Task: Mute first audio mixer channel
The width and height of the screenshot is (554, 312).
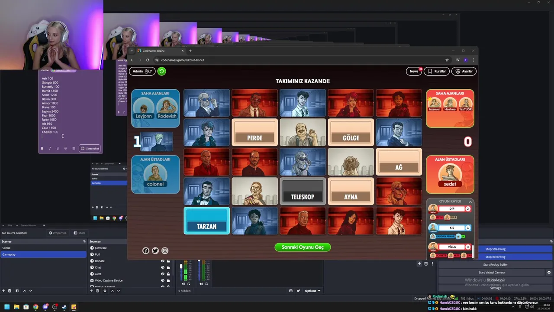Action: click(183, 284)
